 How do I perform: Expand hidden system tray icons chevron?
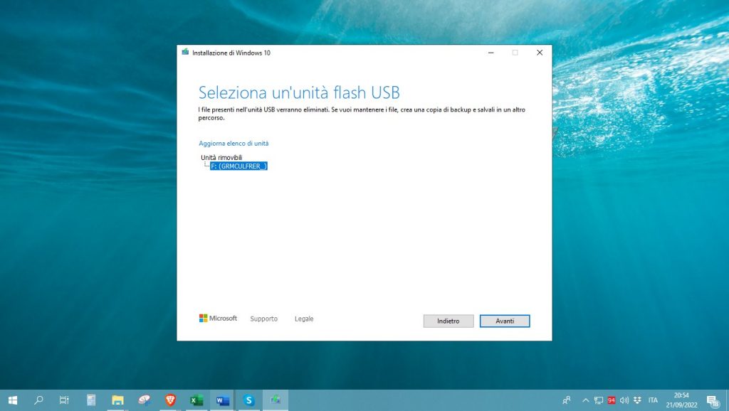(x=586, y=400)
